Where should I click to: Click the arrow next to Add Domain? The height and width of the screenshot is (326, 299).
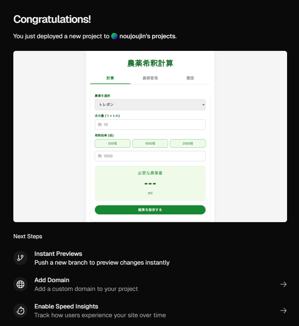284,284
